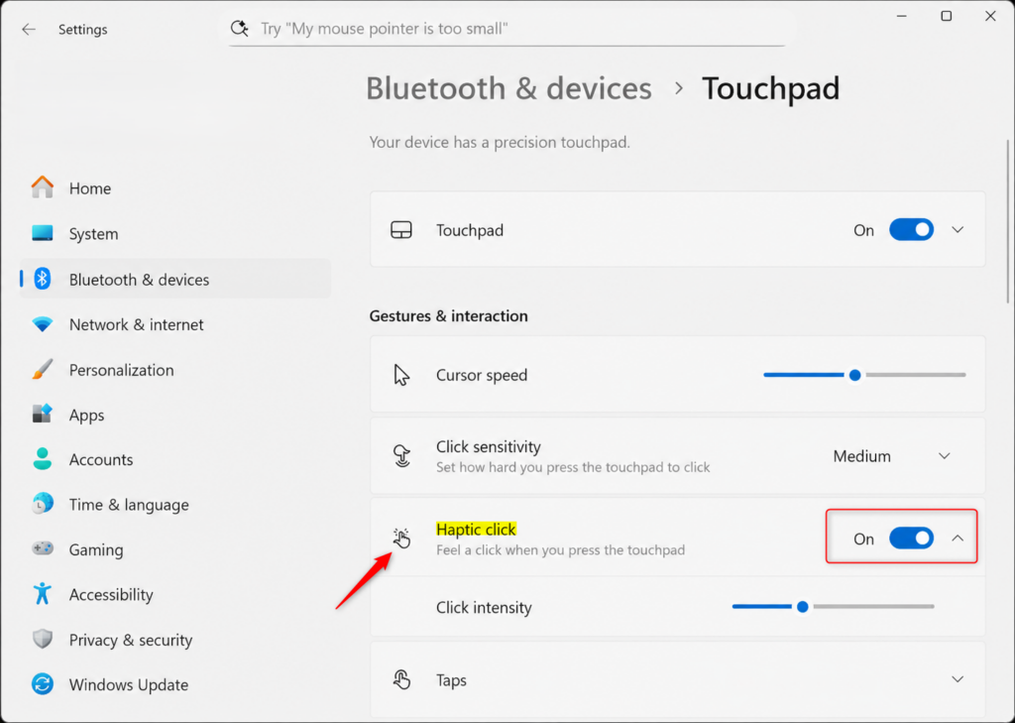Go to Apps settings
This screenshot has height=723, width=1015.
[x=174, y=414]
